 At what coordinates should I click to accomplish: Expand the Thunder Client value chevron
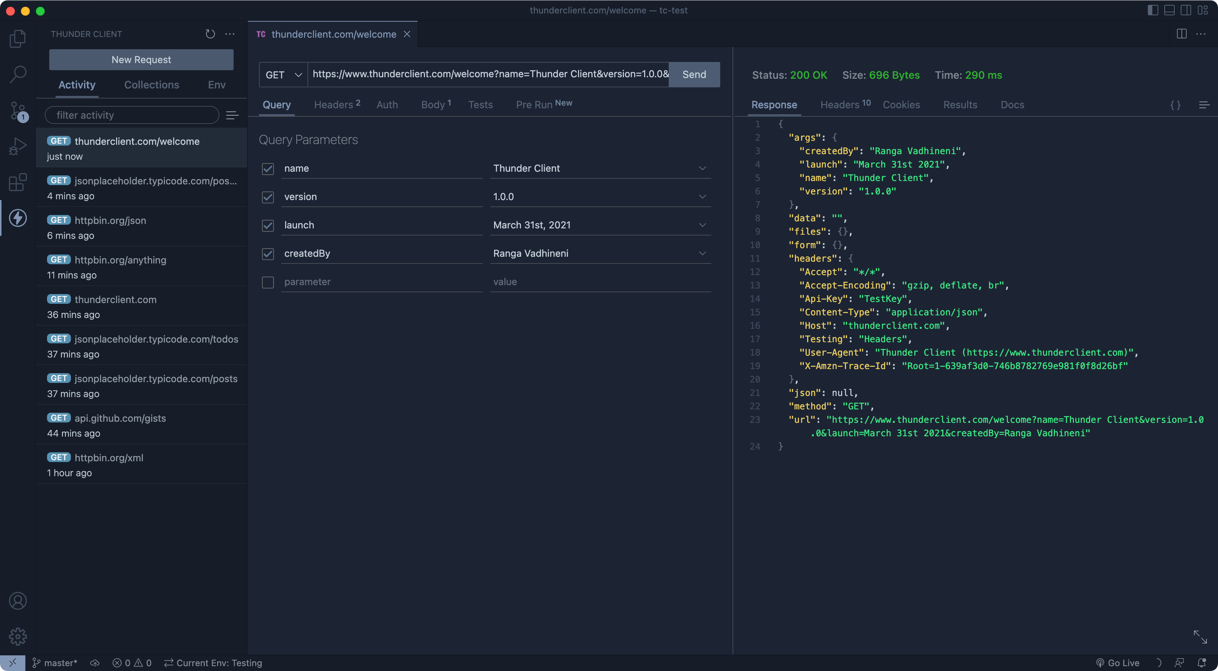(703, 168)
